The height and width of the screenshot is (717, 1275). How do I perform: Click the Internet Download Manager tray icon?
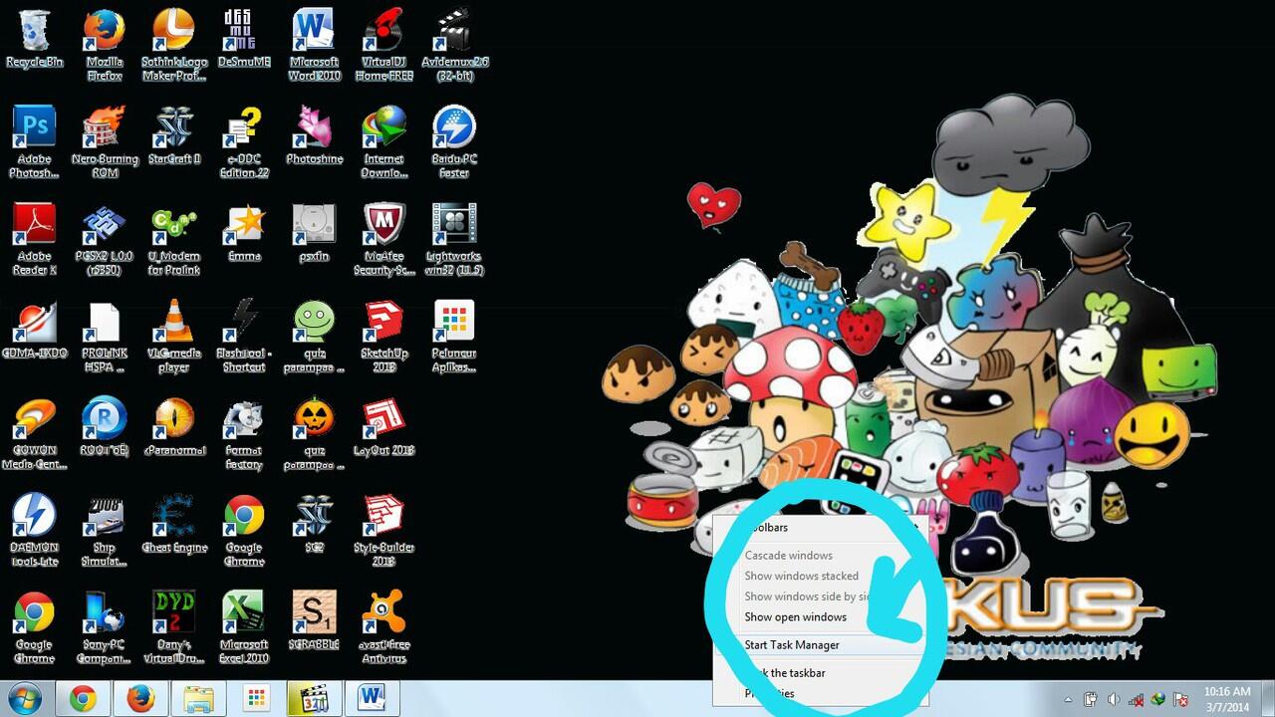pyautogui.click(x=1158, y=699)
